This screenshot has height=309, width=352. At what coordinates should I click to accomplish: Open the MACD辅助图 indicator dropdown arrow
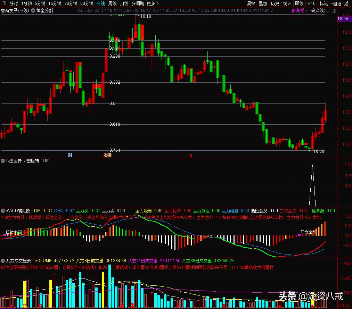pos(3,211)
